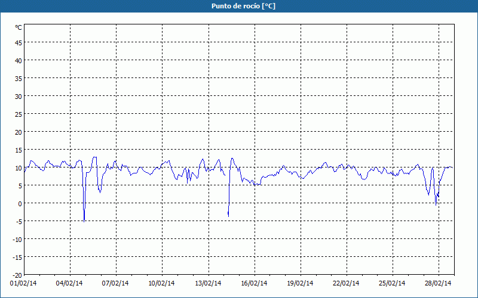478x298 pixels.
Task: Click the °C unit label on the y-axis
Action: pyautogui.click(x=19, y=27)
